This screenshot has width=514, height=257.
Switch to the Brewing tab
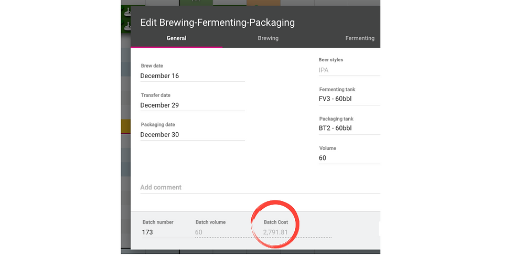click(268, 38)
